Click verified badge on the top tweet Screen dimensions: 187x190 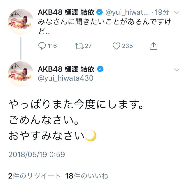tap(99, 12)
